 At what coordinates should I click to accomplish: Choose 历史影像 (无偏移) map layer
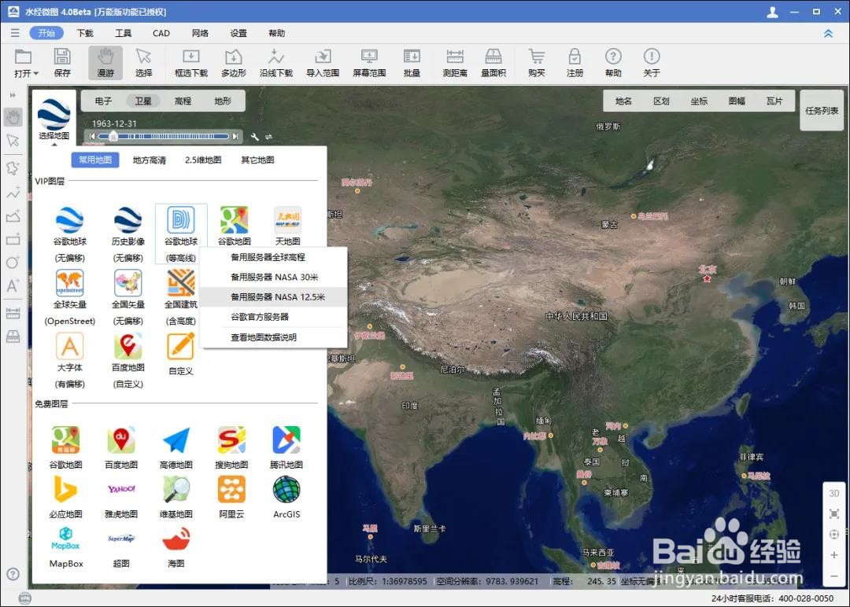click(128, 234)
